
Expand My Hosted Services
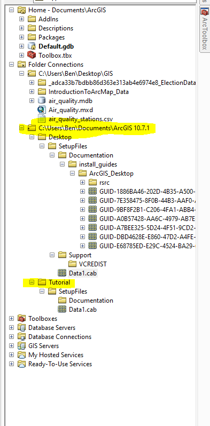click(11, 355)
